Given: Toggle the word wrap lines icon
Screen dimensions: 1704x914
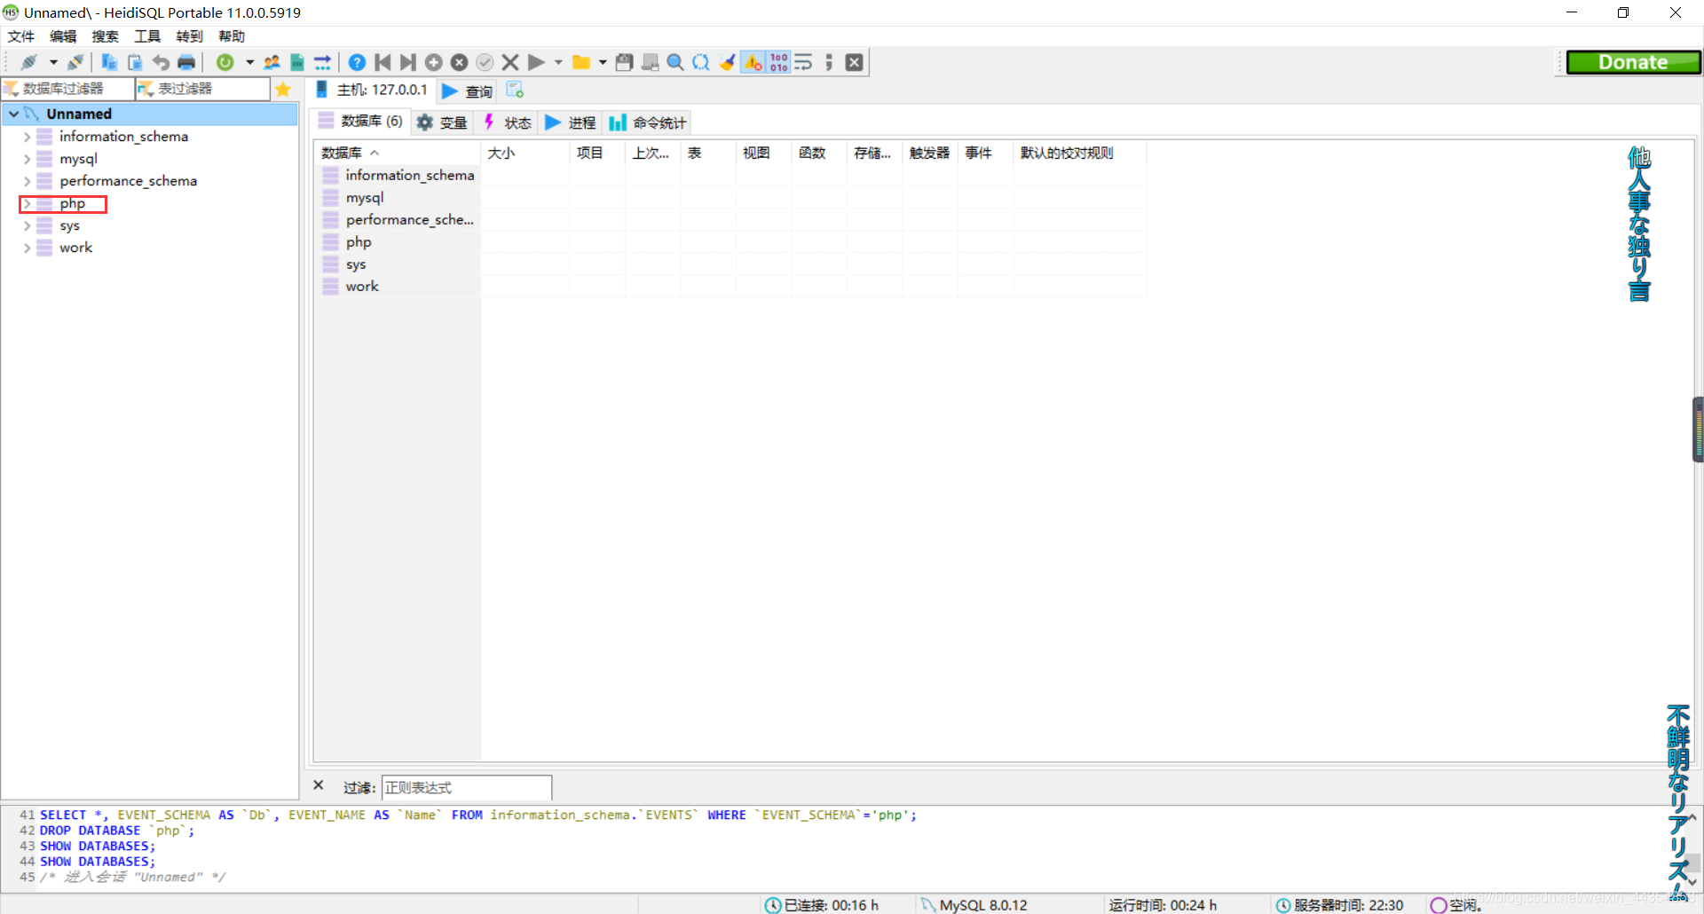Looking at the screenshot, I should [x=803, y=62].
